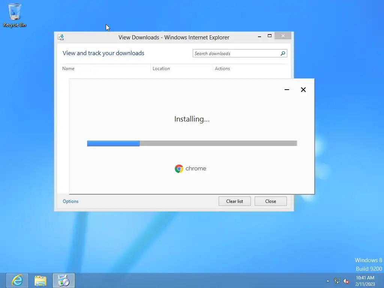This screenshot has width=384, height=288.
Task: Click the network icon in system tray
Action: click(x=337, y=281)
